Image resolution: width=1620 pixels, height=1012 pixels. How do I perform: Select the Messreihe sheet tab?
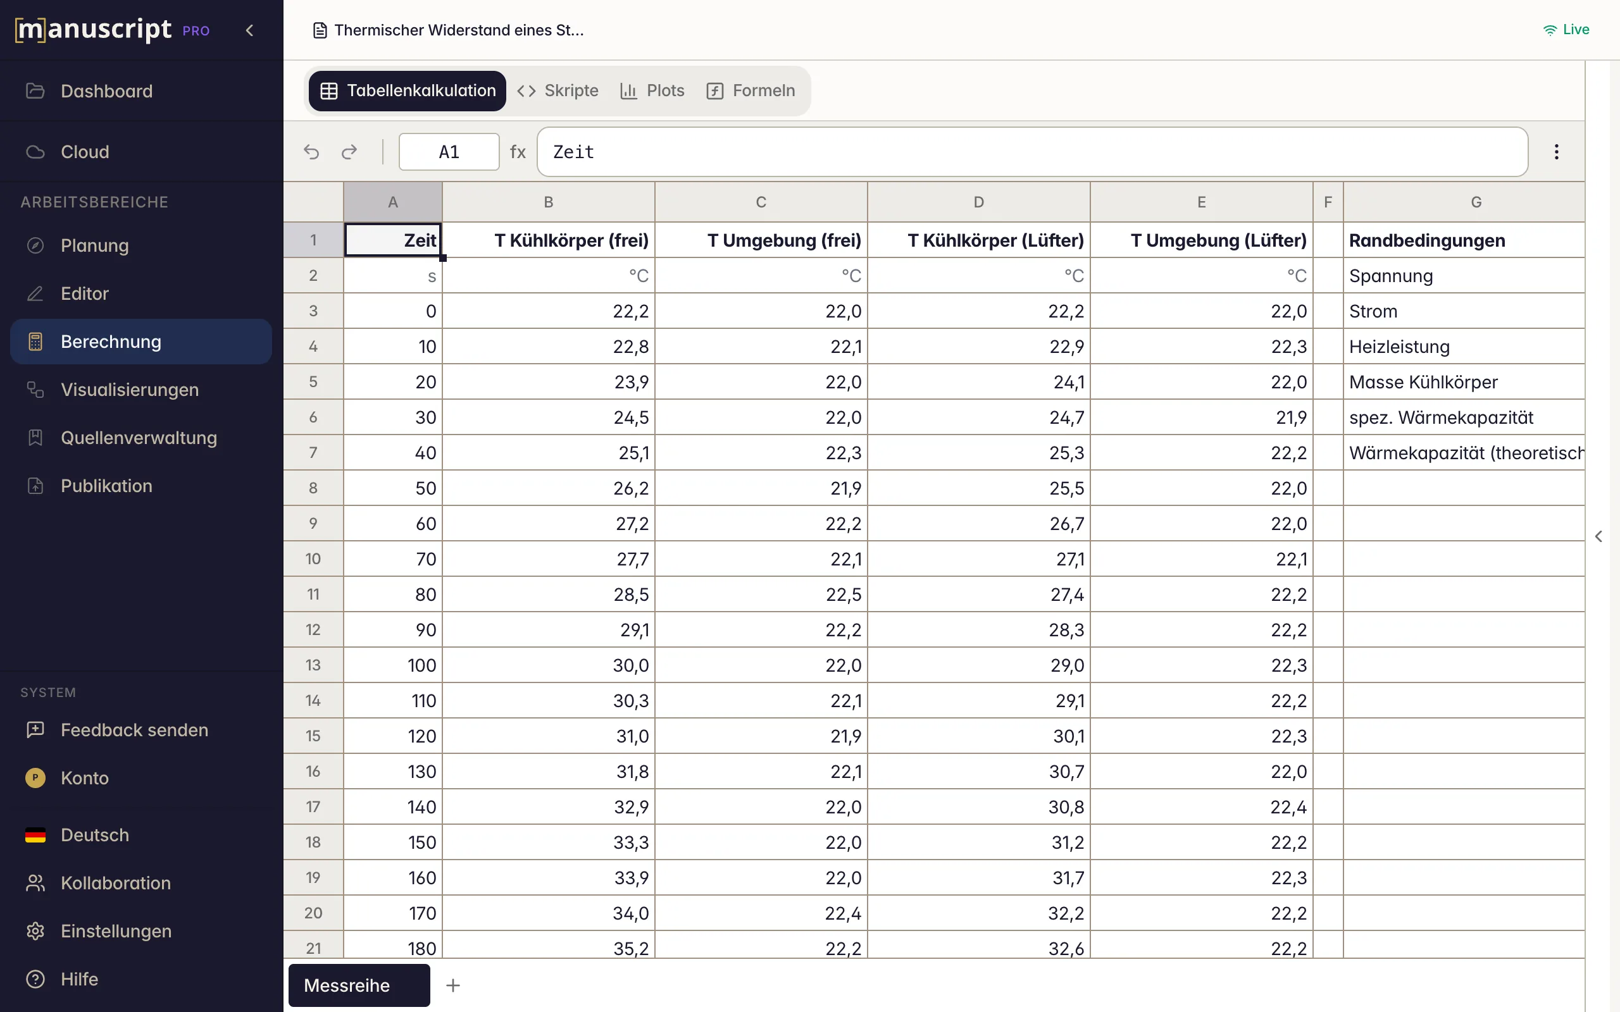(359, 985)
